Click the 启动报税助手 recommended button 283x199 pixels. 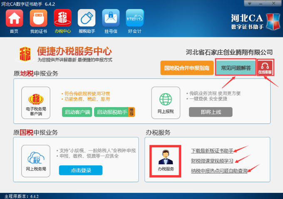114,112
